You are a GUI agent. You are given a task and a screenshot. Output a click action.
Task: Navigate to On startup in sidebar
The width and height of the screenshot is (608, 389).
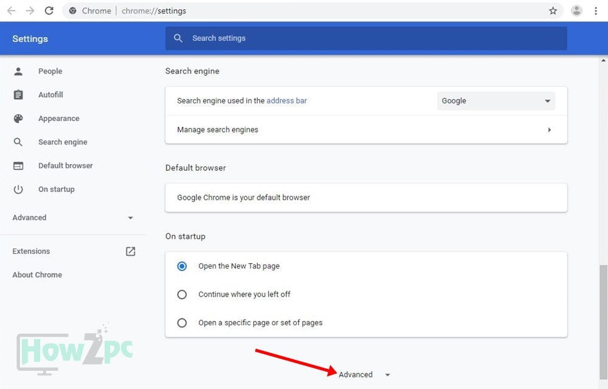(x=56, y=190)
